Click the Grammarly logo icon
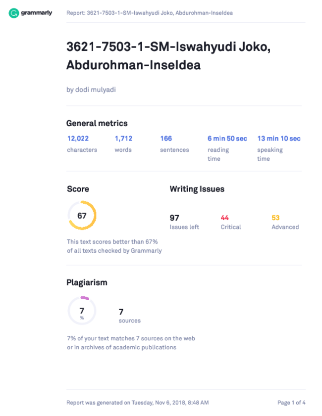322x416 pixels. 13,13
